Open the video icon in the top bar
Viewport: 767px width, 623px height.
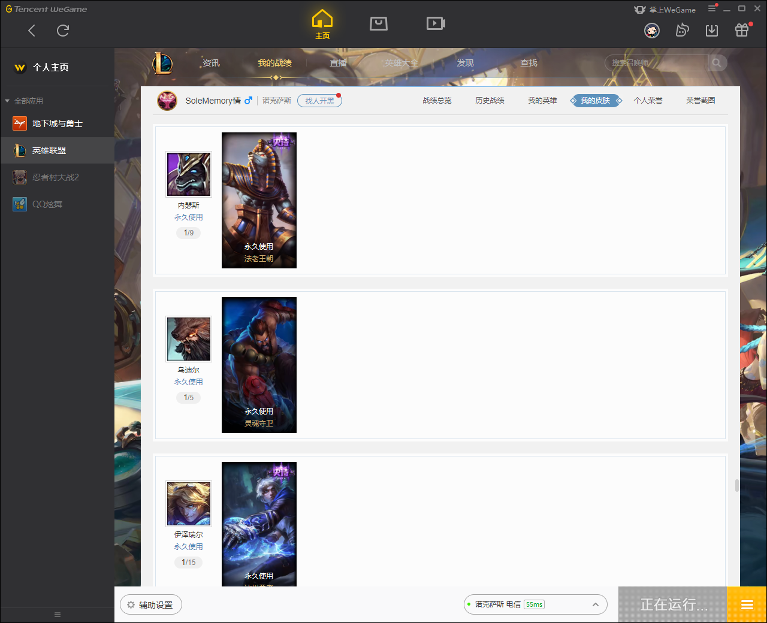pos(436,23)
